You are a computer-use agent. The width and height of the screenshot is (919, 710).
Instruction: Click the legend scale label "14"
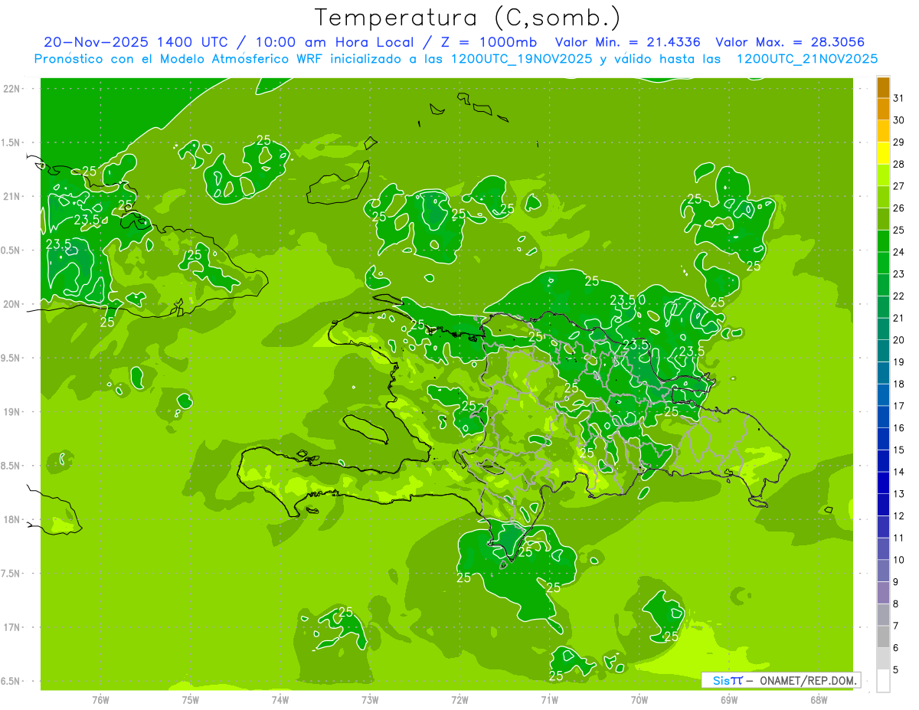899,472
